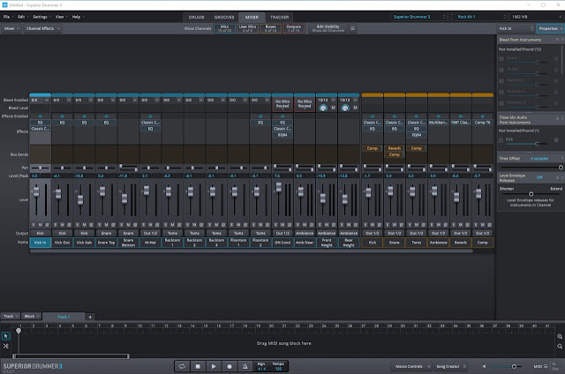Adjust the Level Envelope Shorten/Extend slider
This screenshot has width=565, height=374.
point(531,194)
